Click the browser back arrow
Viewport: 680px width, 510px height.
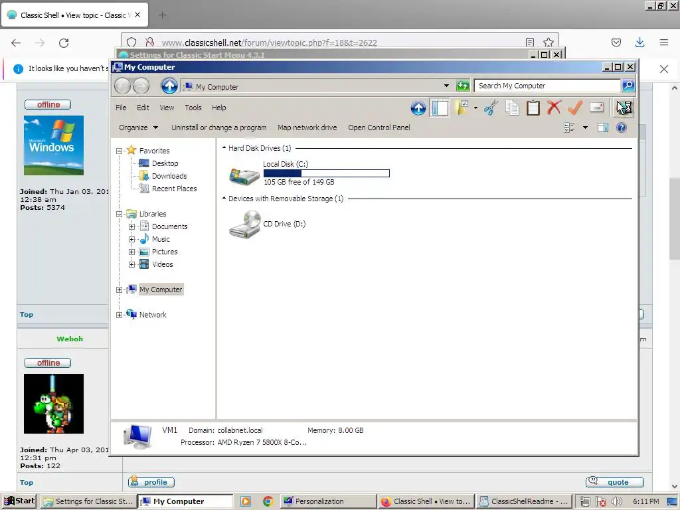tap(16, 43)
